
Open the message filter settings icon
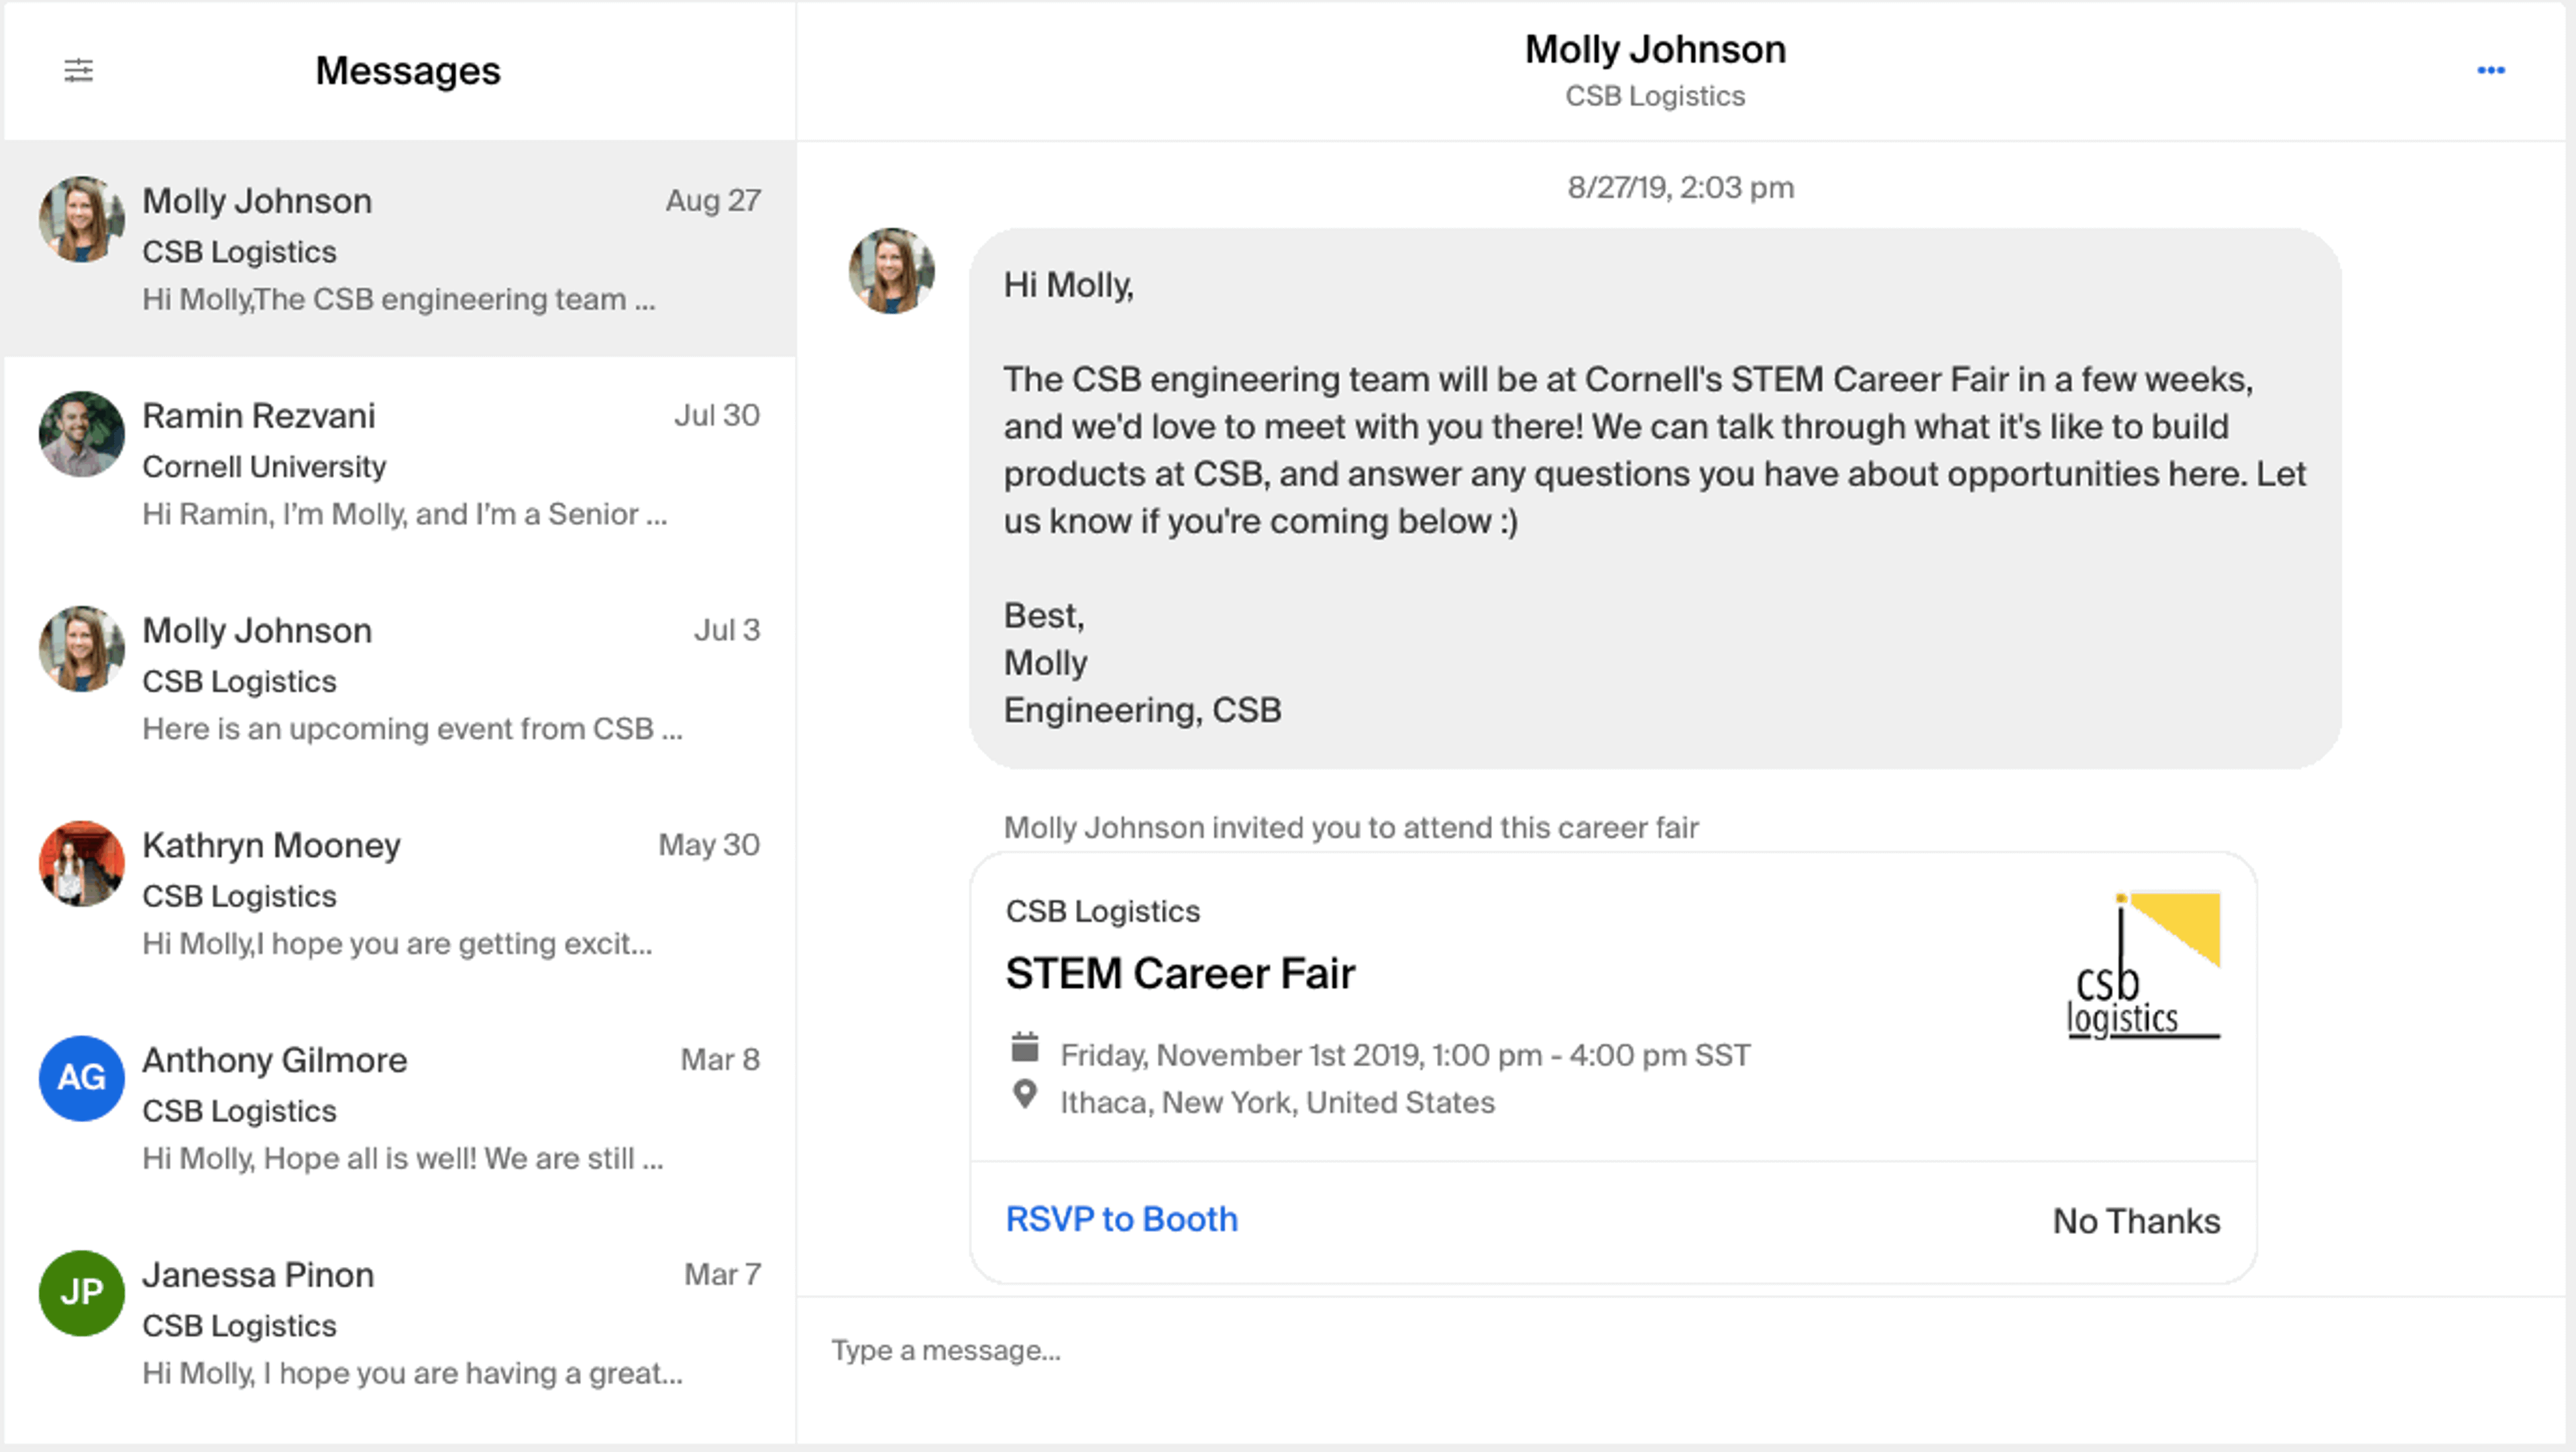(78, 70)
